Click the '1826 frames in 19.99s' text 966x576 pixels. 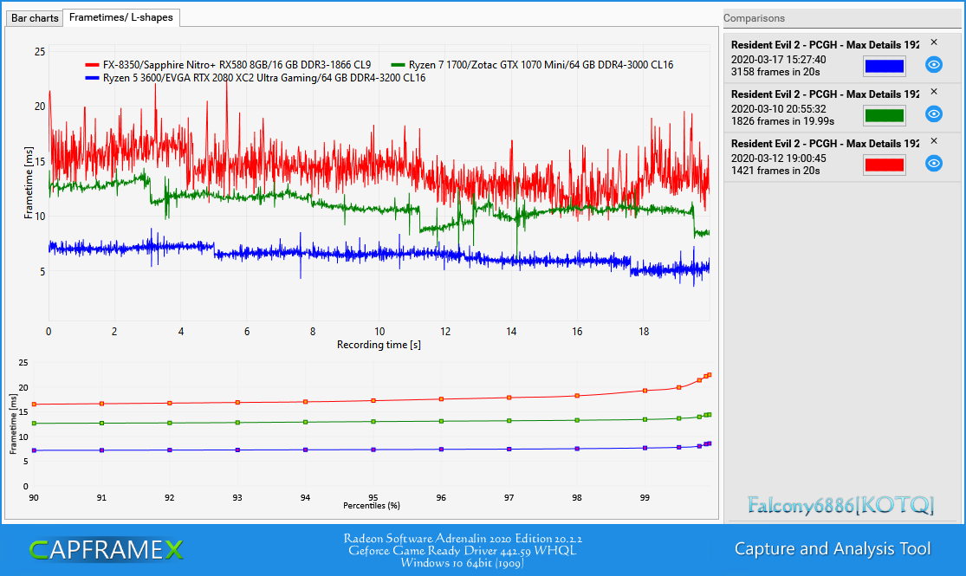(783, 120)
